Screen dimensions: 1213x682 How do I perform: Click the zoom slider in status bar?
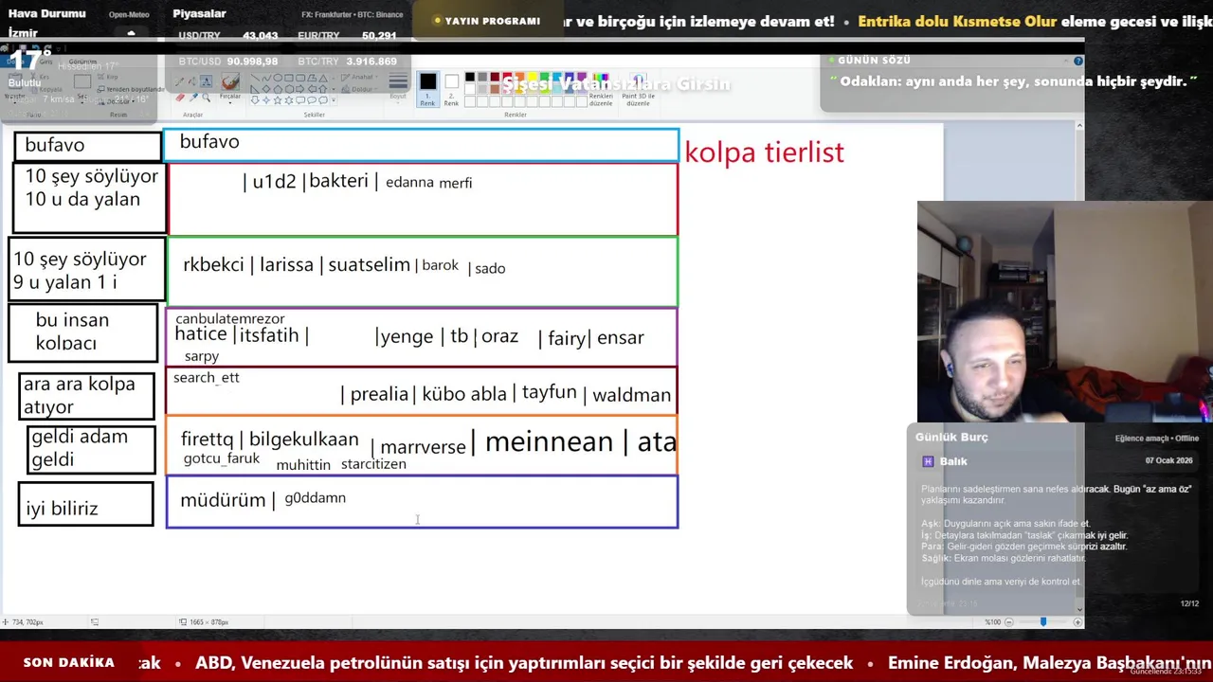click(1042, 622)
